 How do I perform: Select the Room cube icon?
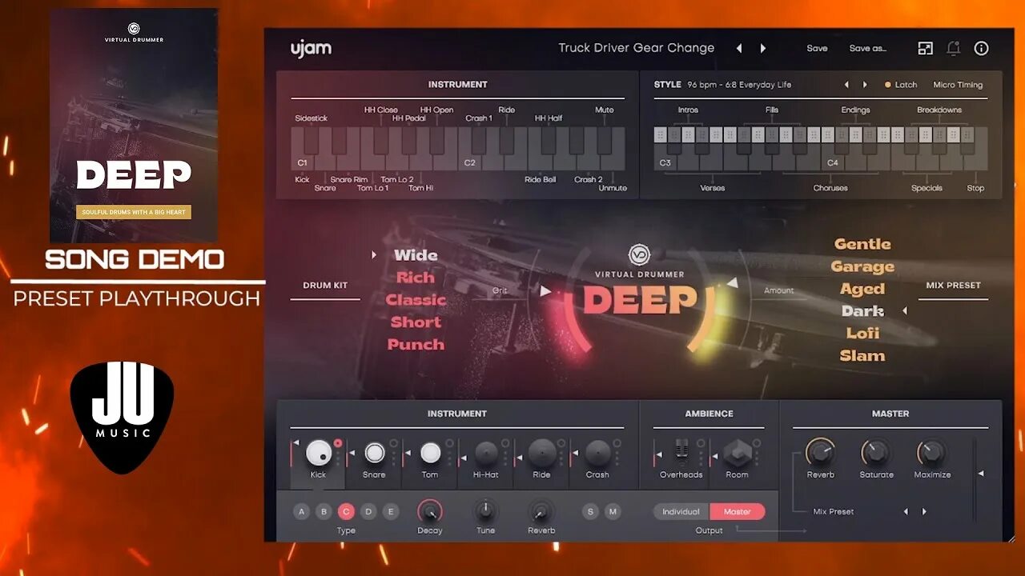(737, 453)
